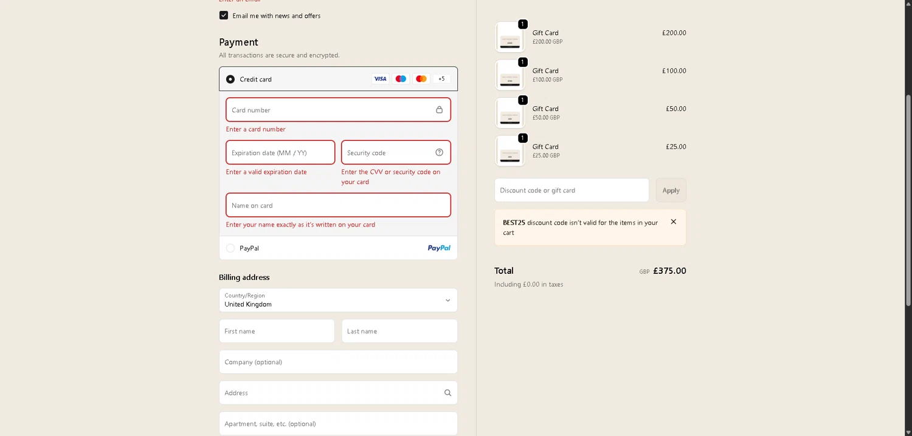Image resolution: width=912 pixels, height=436 pixels.
Task: Focus the Discount code or gift card field
Action: (x=572, y=190)
